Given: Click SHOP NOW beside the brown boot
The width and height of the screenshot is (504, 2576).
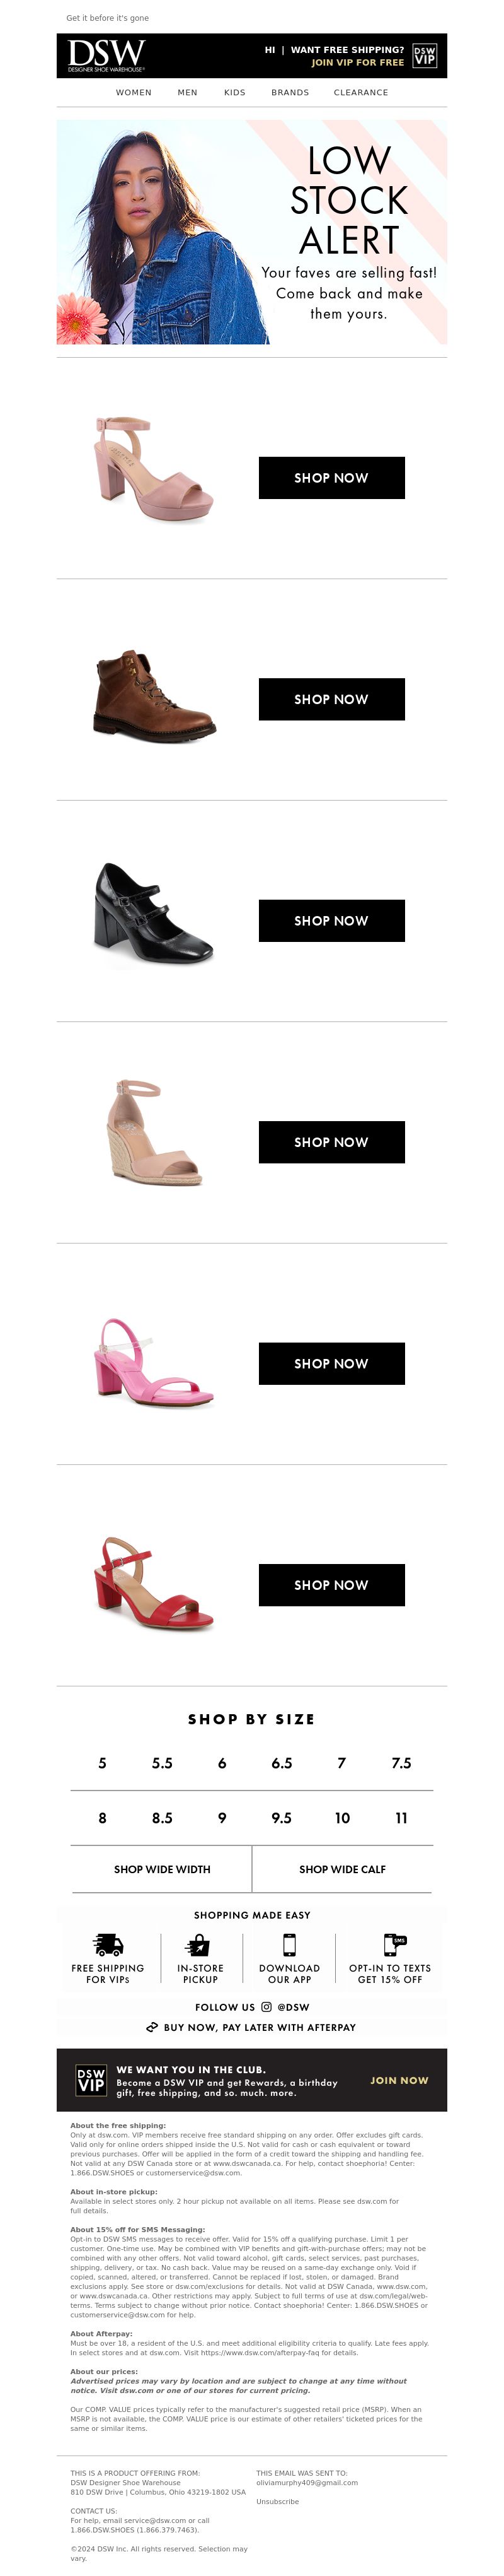Looking at the screenshot, I should point(331,699).
